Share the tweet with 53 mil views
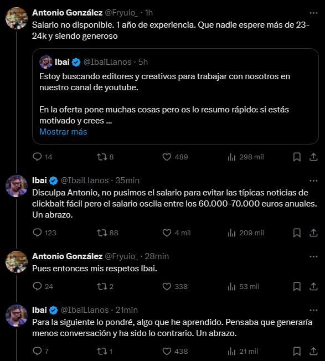 pos(313,287)
